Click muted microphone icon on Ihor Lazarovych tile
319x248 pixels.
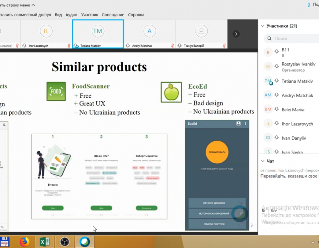69,46
